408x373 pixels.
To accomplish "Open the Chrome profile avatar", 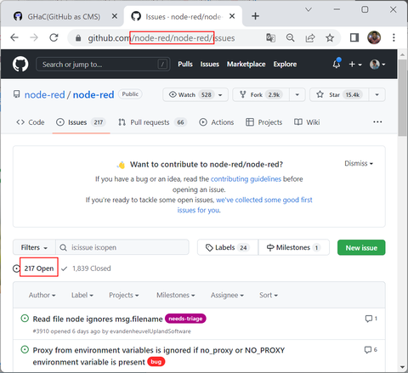I will click(374, 37).
